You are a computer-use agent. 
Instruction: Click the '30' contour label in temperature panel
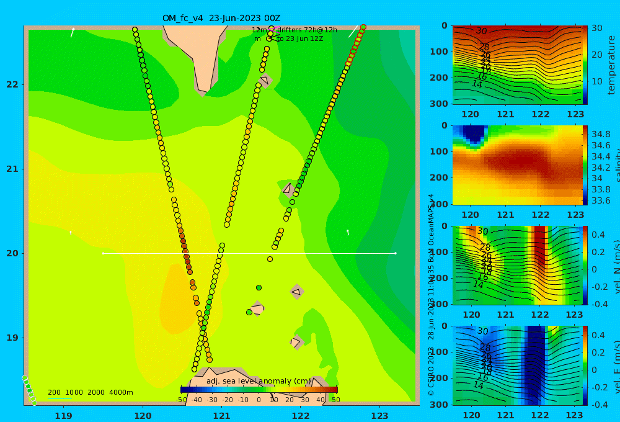[481, 31]
